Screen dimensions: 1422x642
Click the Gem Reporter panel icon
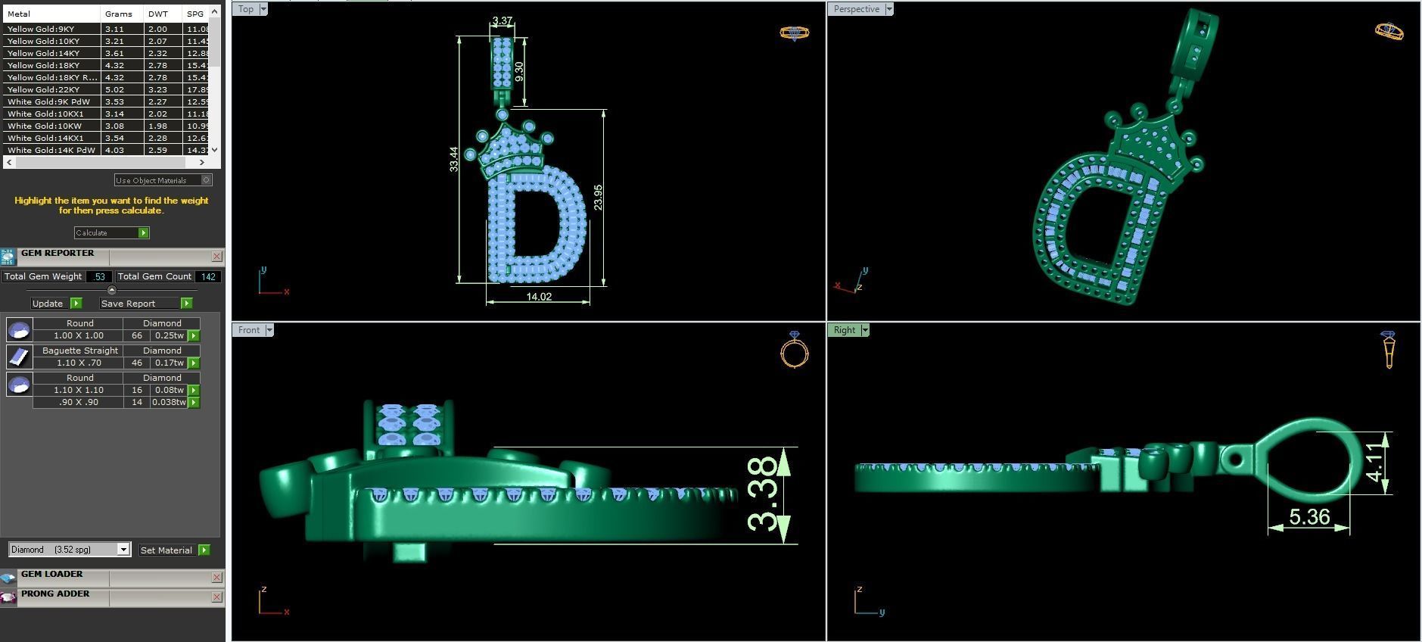click(8, 257)
